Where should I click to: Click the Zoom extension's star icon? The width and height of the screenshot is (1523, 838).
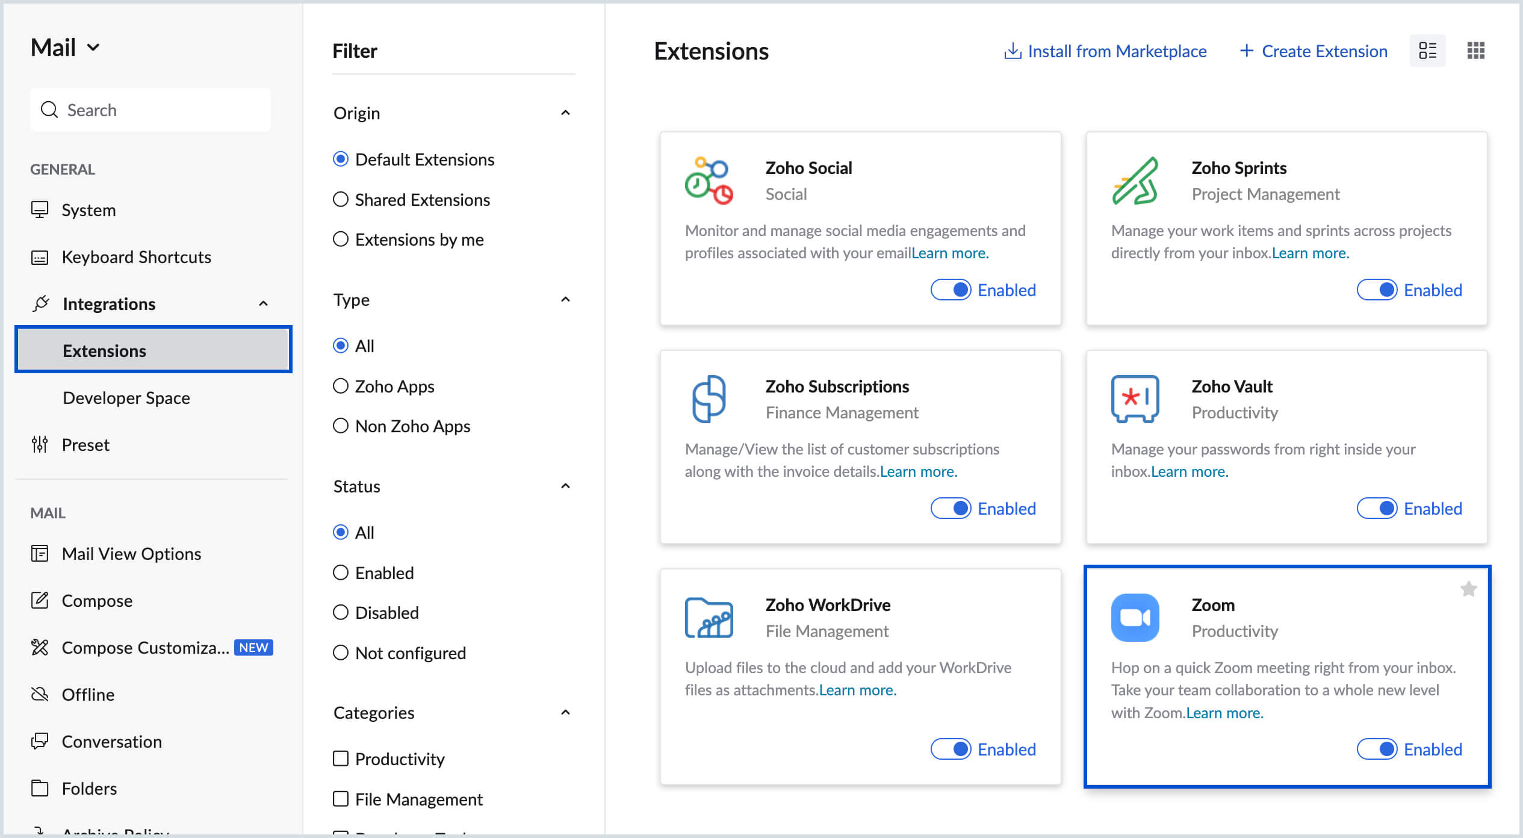(x=1468, y=589)
